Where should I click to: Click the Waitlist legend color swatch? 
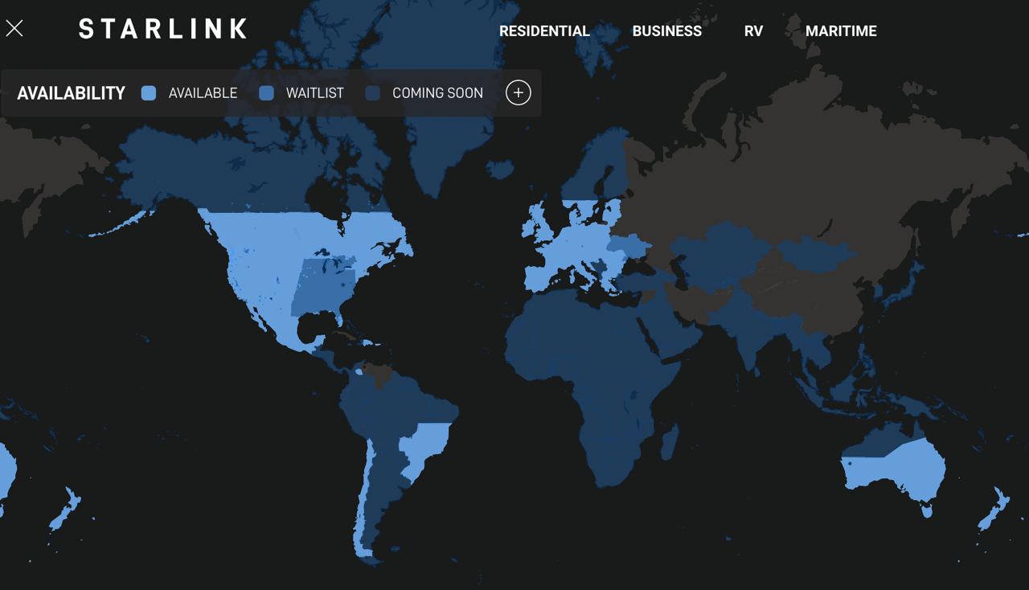tap(266, 93)
